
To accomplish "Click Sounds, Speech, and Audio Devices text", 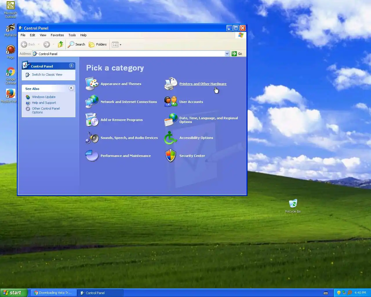I will pyautogui.click(x=129, y=138).
